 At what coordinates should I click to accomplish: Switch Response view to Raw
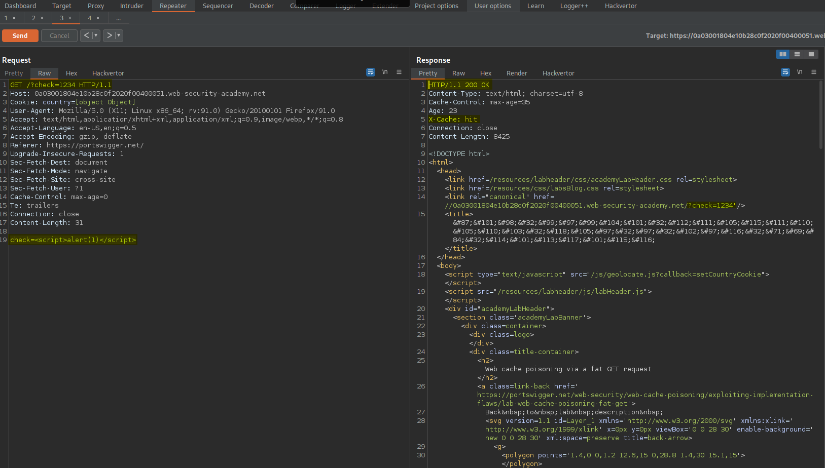coord(458,73)
